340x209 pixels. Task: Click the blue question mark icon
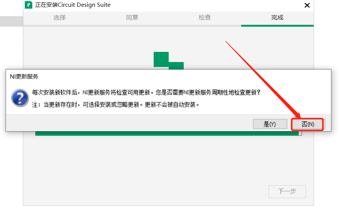click(20, 98)
